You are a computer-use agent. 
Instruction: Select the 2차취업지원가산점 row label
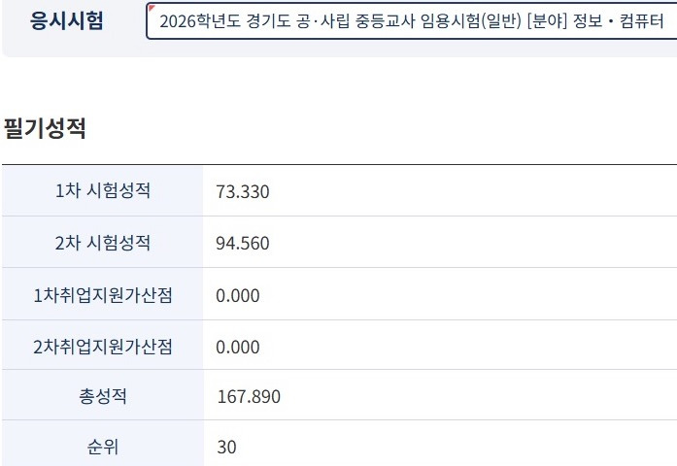pyautogui.click(x=103, y=347)
